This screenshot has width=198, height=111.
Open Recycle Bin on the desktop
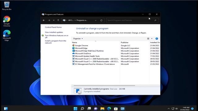coord(7,6)
